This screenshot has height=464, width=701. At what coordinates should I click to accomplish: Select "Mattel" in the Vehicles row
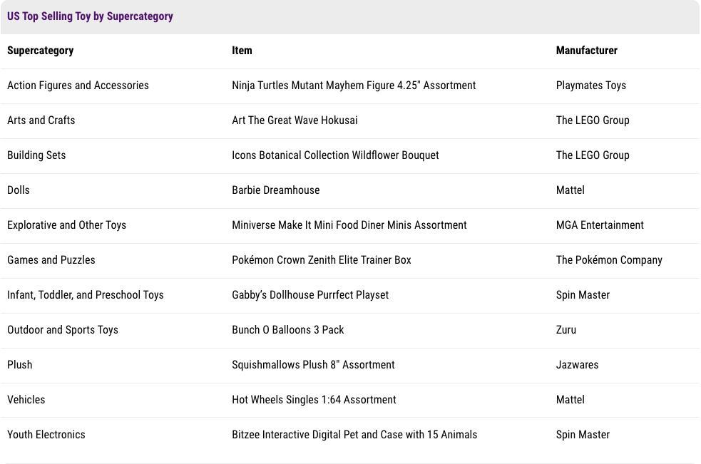(570, 400)
